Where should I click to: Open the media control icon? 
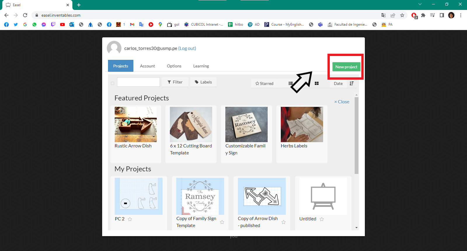(433, 15)
